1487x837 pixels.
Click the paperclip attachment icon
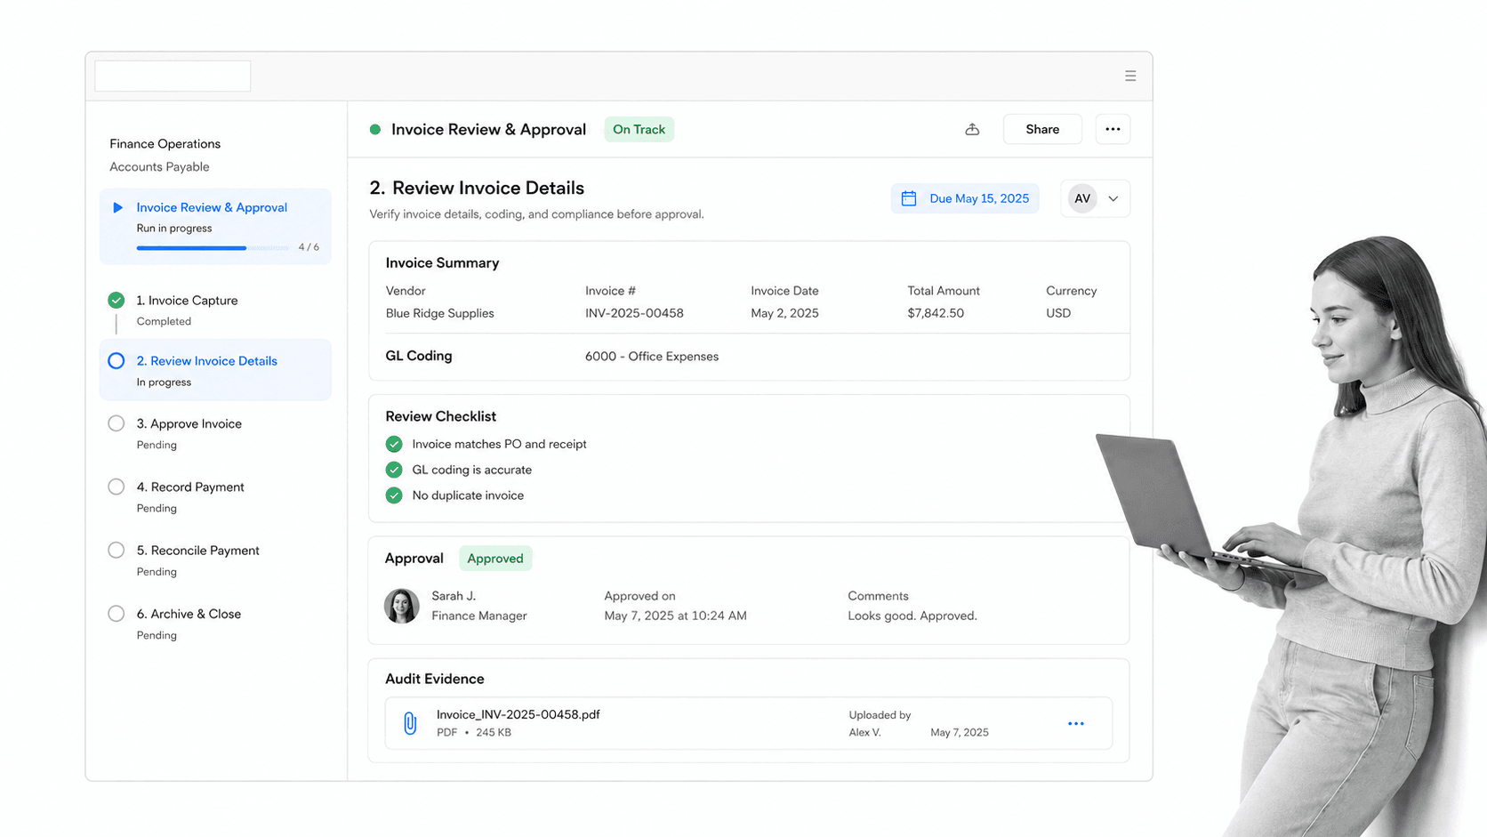[x=410, y=723]
